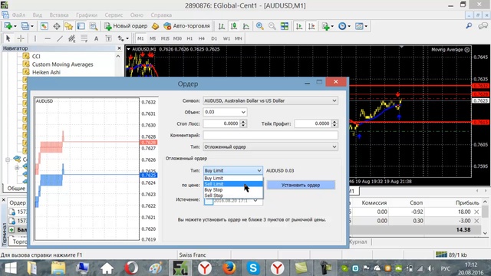Image resolution: width=491 pixels, height=276 pixels.
Task: Switch chart to candlesticks type
Action: [233, 26]
